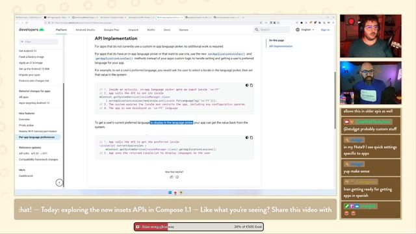Click the setApplicationLocales() code link
416x234 pixels.
(x=226, y=54)
